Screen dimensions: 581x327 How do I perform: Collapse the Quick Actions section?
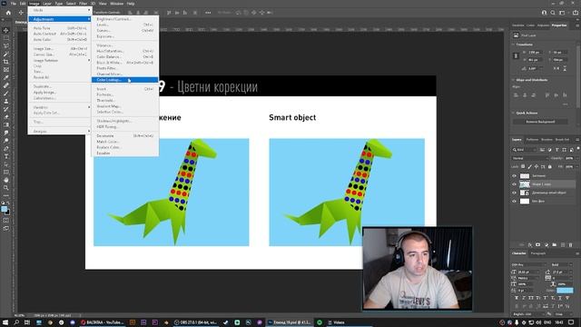(x=514, y=113)
